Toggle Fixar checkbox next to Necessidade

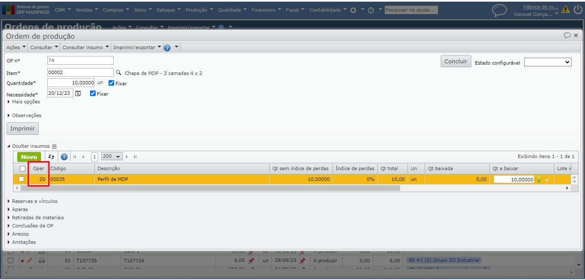[93, 93]
